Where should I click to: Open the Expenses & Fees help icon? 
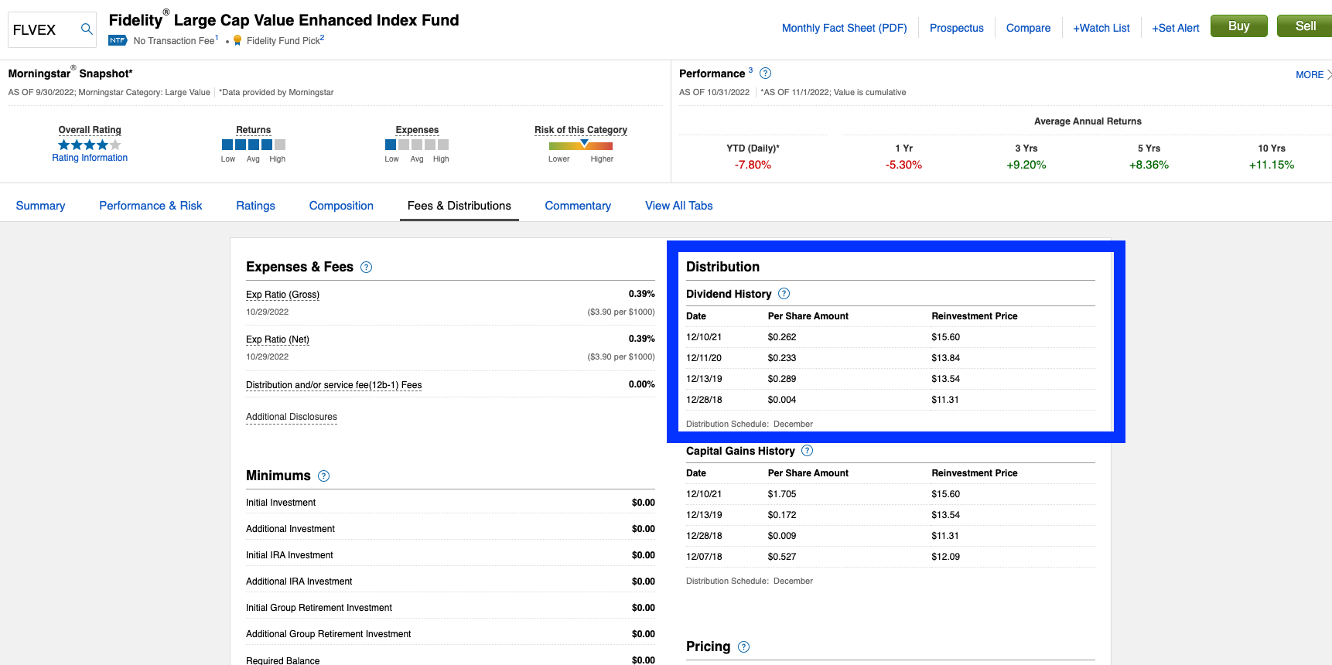point(367,268)
